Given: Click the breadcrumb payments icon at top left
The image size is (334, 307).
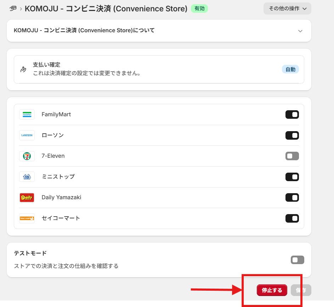Looking at the screenshot, I should click(x=13, y=9).
